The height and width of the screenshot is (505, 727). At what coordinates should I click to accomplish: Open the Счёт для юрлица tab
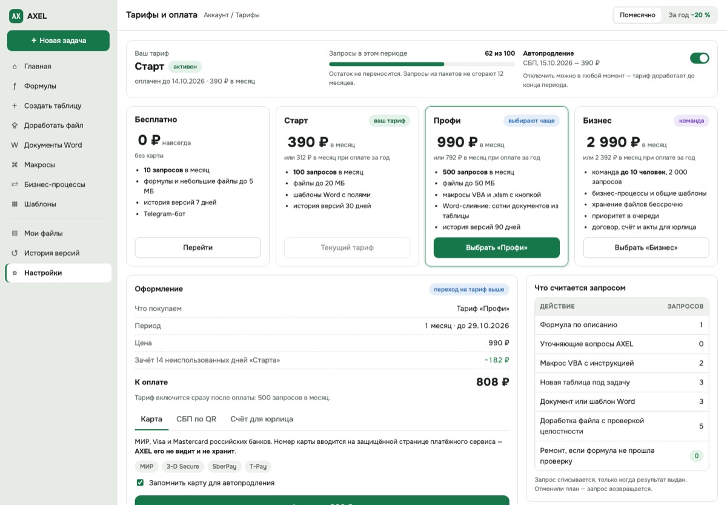point(262,419)
